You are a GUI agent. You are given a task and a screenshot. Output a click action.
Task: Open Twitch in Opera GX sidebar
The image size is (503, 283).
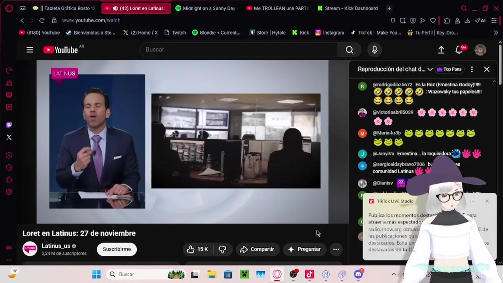pos(9,125)
